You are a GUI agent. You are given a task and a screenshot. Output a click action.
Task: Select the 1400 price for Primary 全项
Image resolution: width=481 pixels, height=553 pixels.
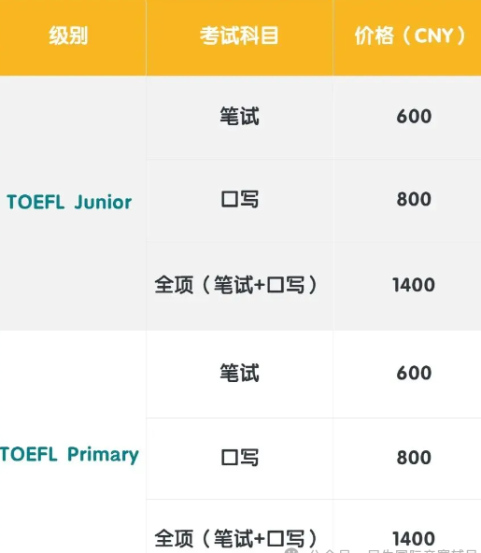click(414, 539)
